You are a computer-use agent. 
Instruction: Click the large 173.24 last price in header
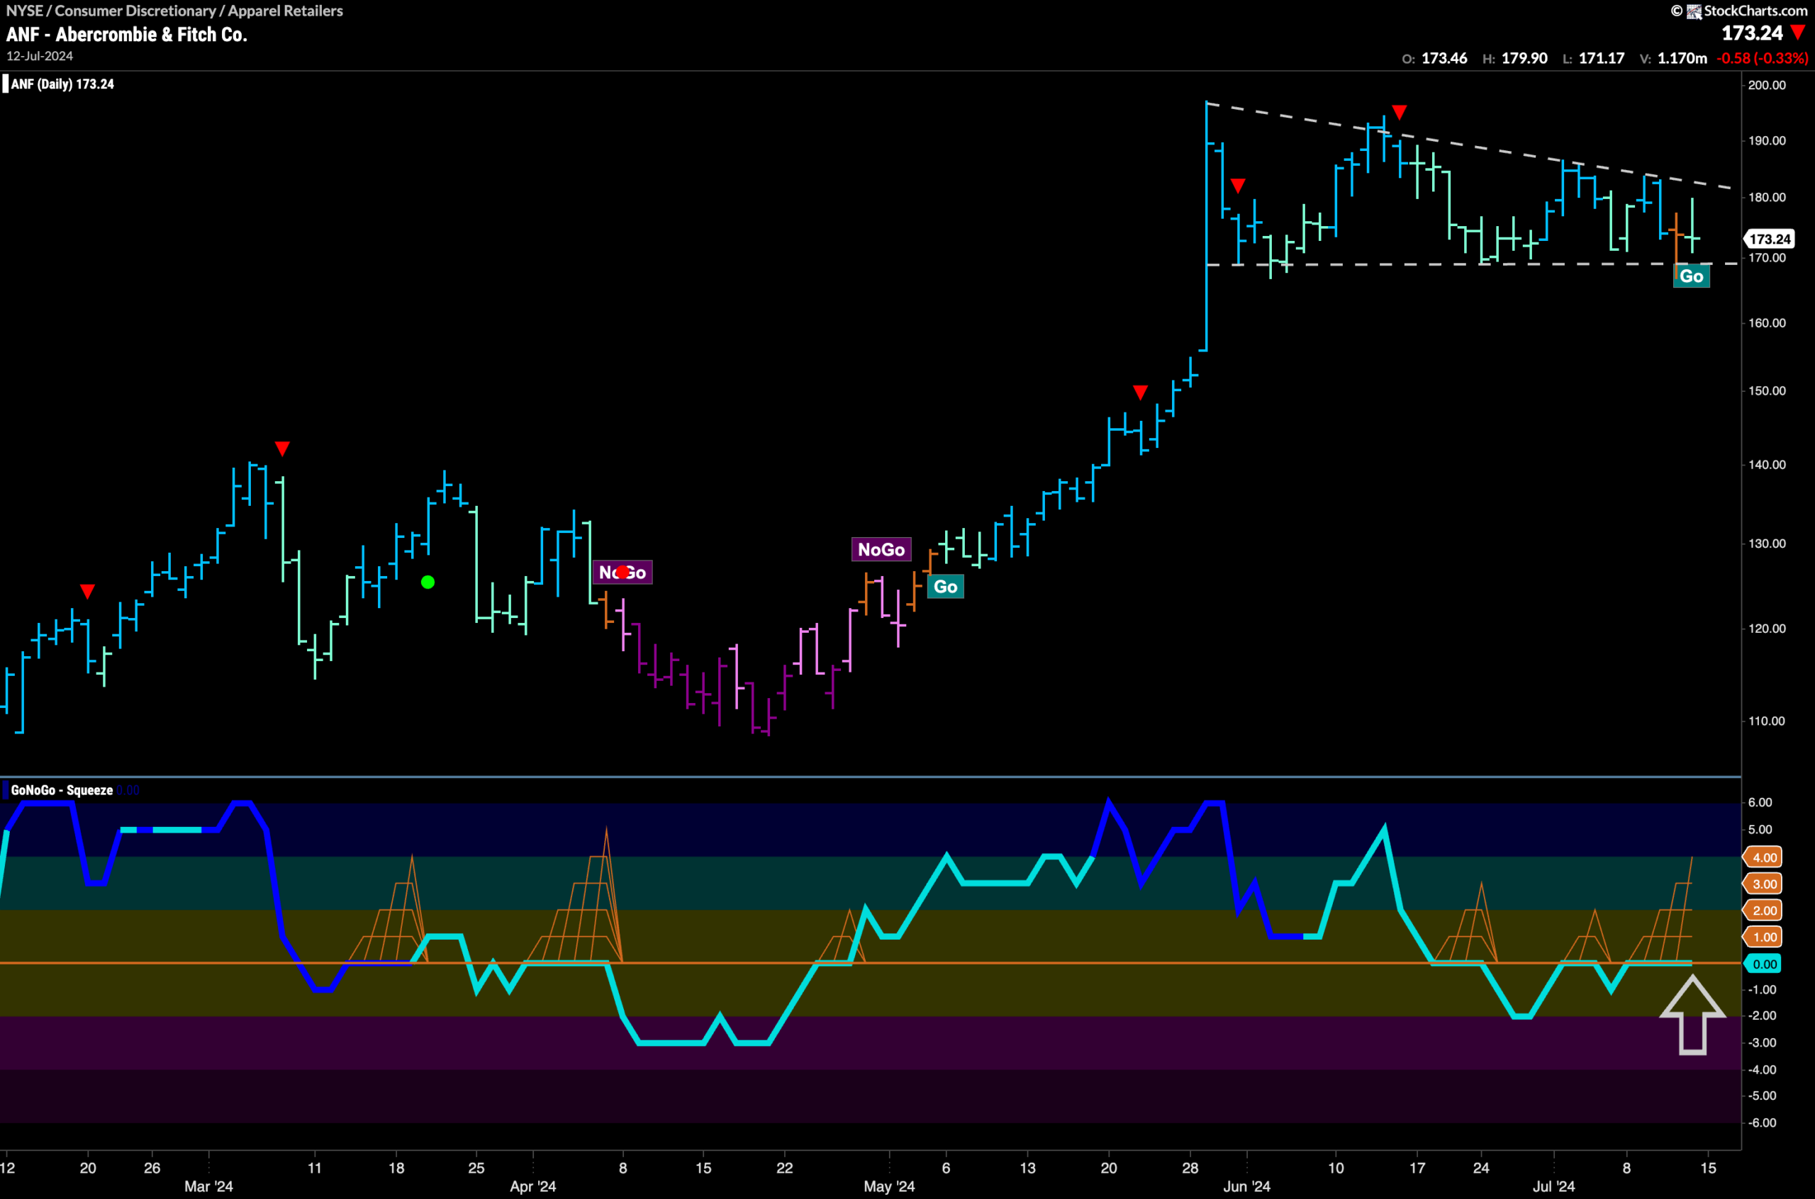[1753, 33]
